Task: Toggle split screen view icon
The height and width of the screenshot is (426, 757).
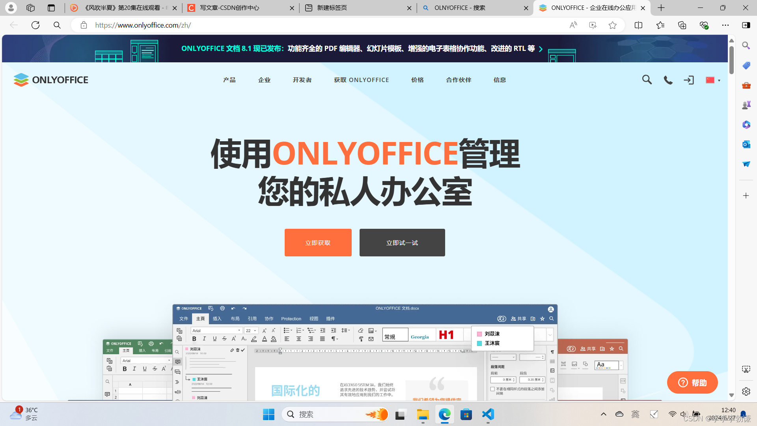Action: pyautogui.click(x=638, y=25)
